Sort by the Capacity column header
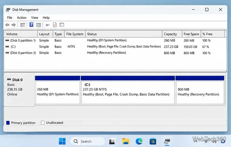 [x=172, y=34]
